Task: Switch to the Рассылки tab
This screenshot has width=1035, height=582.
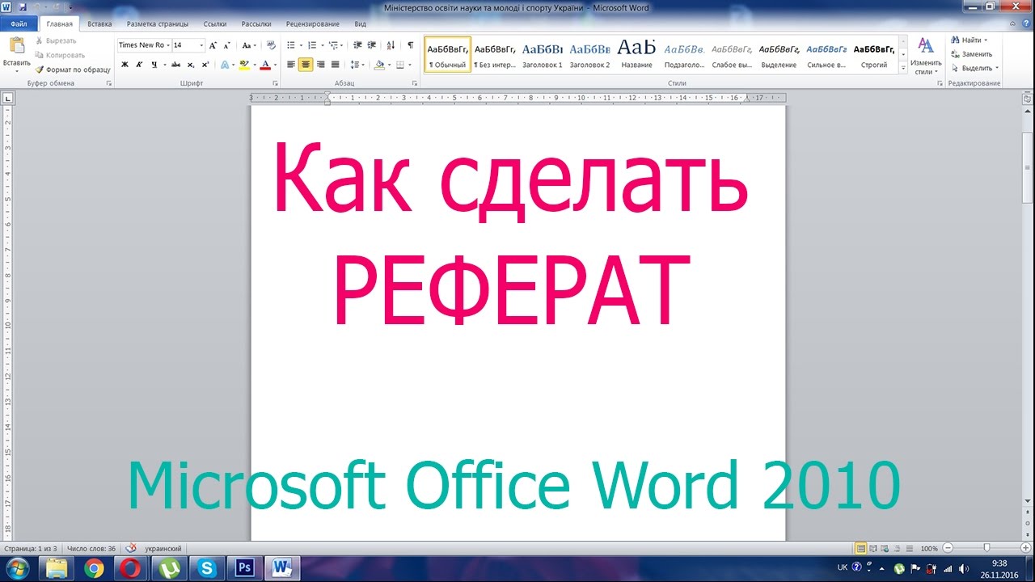Action: 256,24
